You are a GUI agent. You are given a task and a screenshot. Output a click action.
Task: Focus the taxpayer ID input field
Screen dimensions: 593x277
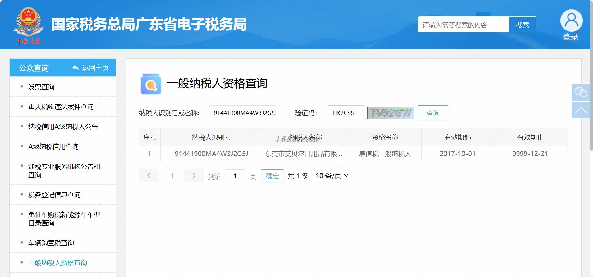[x=242, y=113]
